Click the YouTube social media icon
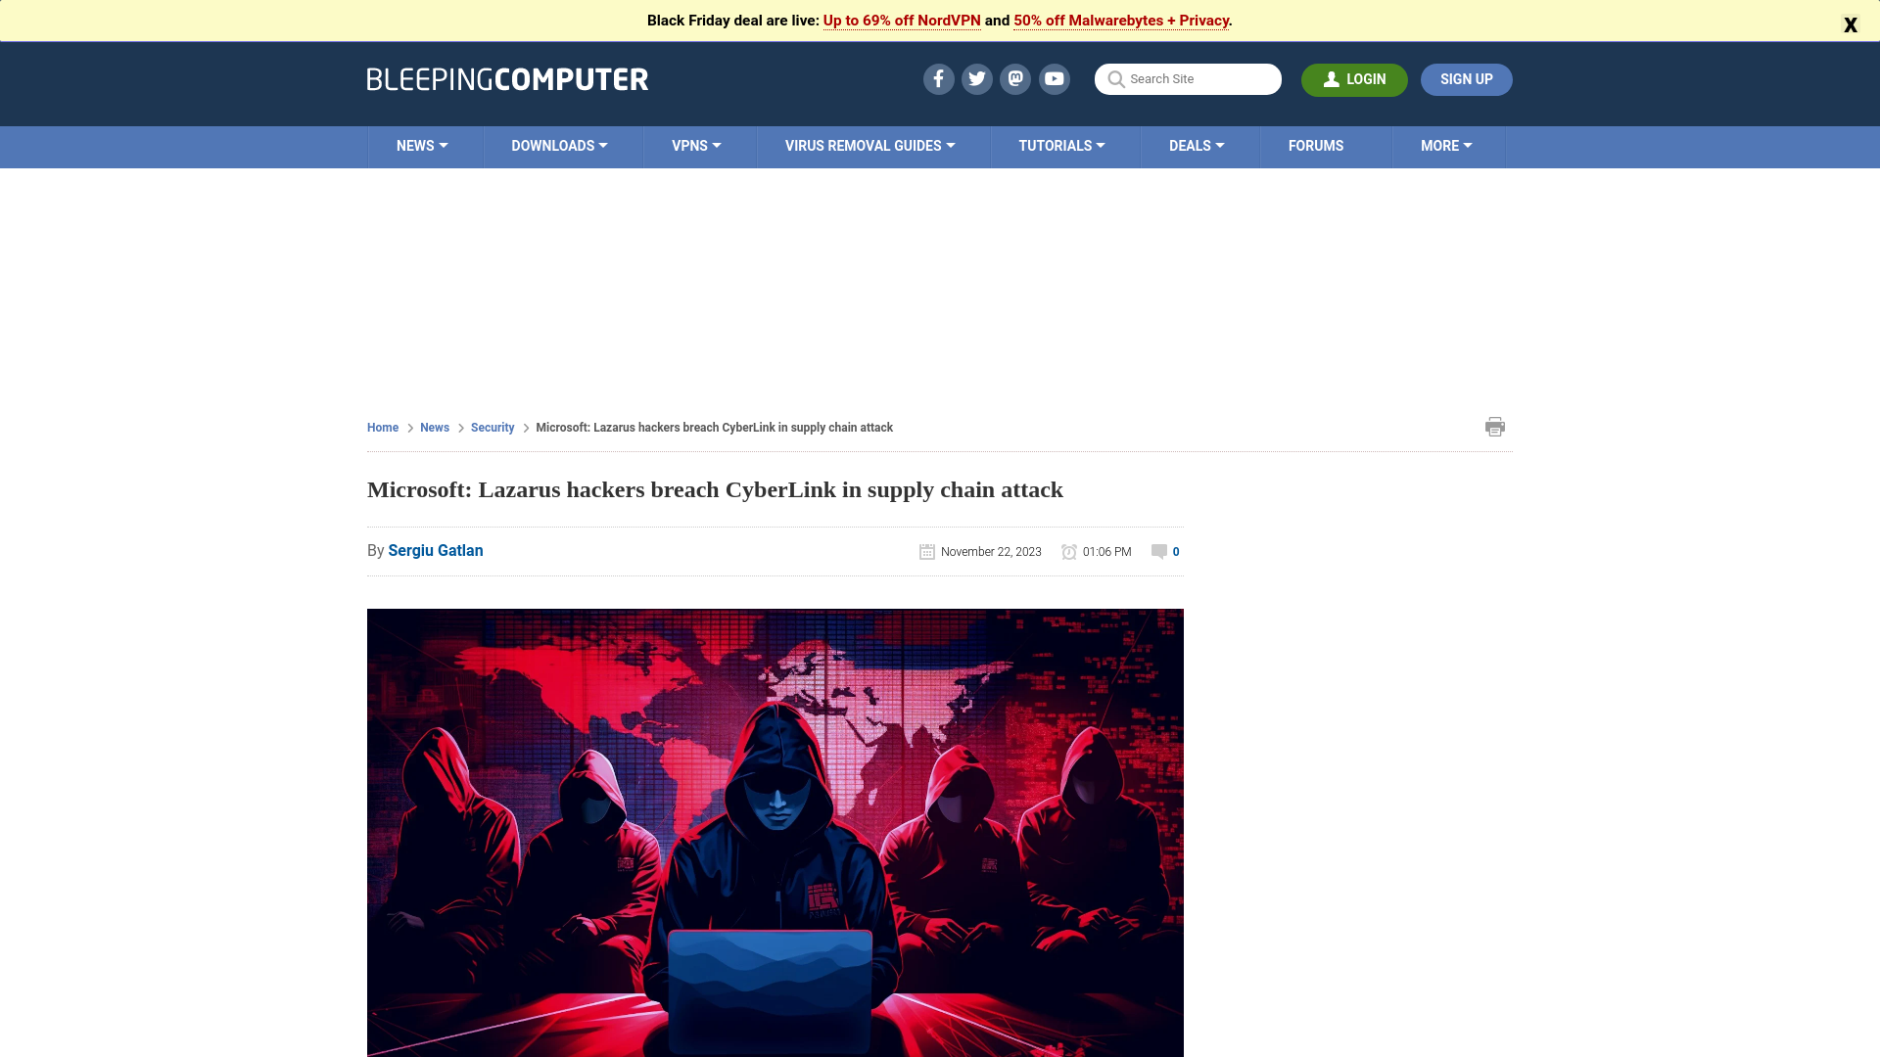 [1054, 78]
